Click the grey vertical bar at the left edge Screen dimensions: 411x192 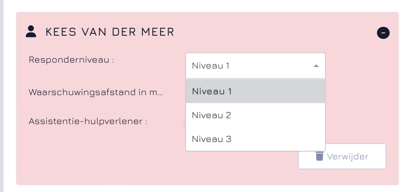tap(2, 96)
